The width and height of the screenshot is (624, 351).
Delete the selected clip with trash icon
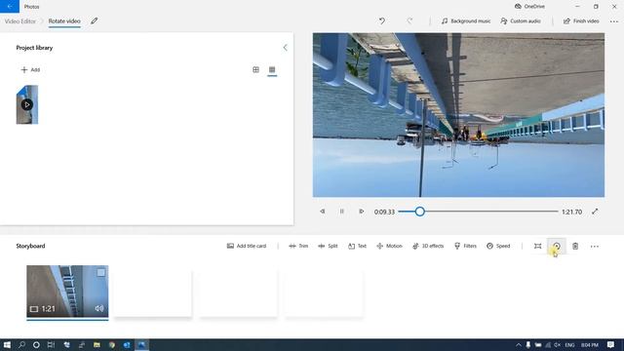pyautogui.click(x=575, y=247)
